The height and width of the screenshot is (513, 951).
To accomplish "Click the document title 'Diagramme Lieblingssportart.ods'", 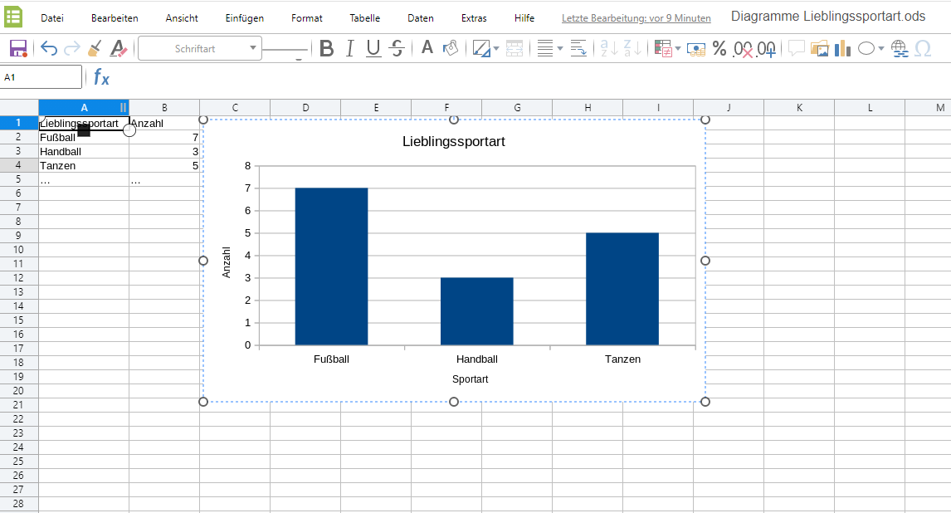I will pyautogui.click(x=828, y=17).
